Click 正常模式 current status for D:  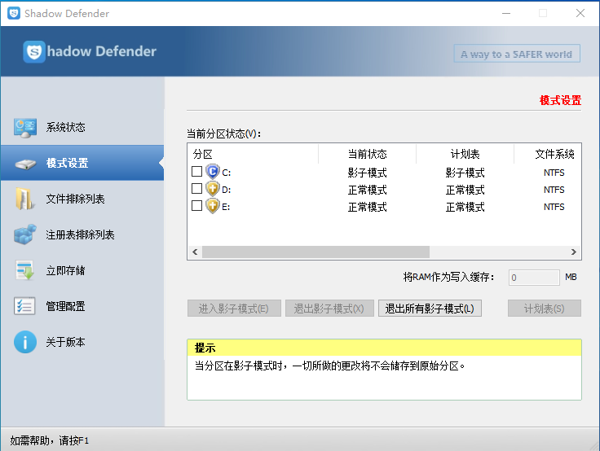click(367, 190)
